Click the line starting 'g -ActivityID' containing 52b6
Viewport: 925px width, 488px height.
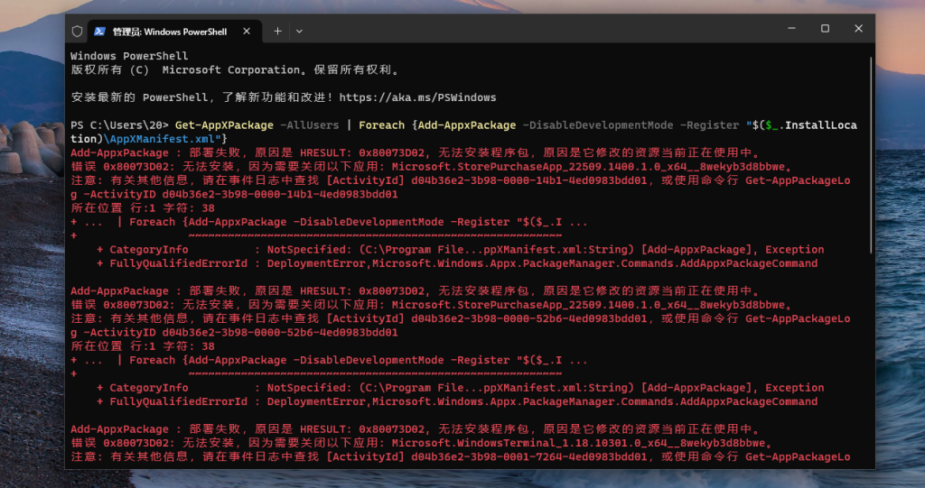tap(234, 333)
